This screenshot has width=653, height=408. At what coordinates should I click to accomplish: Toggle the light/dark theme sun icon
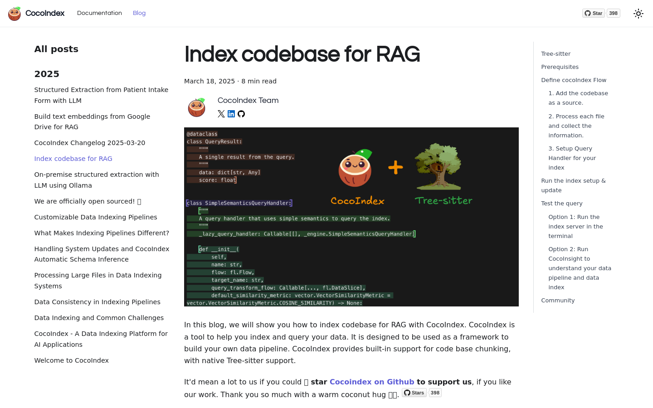(x=638, y=14)
